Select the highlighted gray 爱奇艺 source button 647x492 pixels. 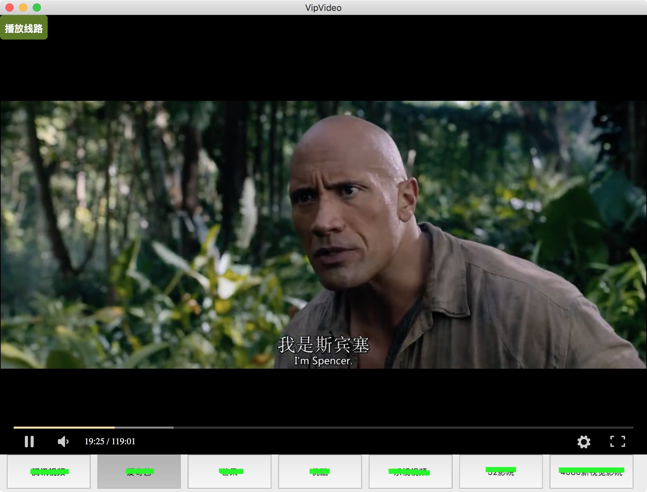click(139, 472)
